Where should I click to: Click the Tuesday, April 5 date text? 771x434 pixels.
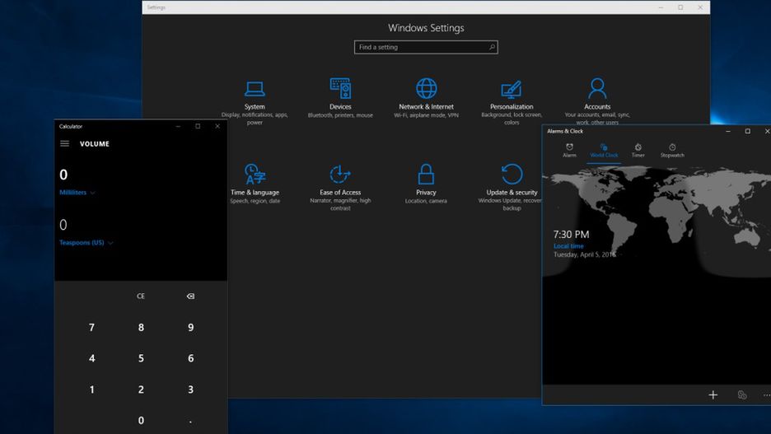[585, 254]
